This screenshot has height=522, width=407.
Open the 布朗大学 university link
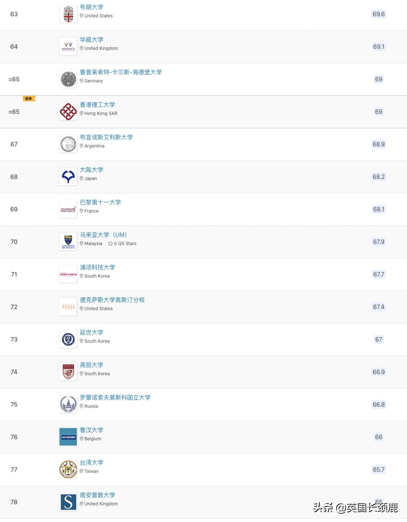tap(92, 7)
